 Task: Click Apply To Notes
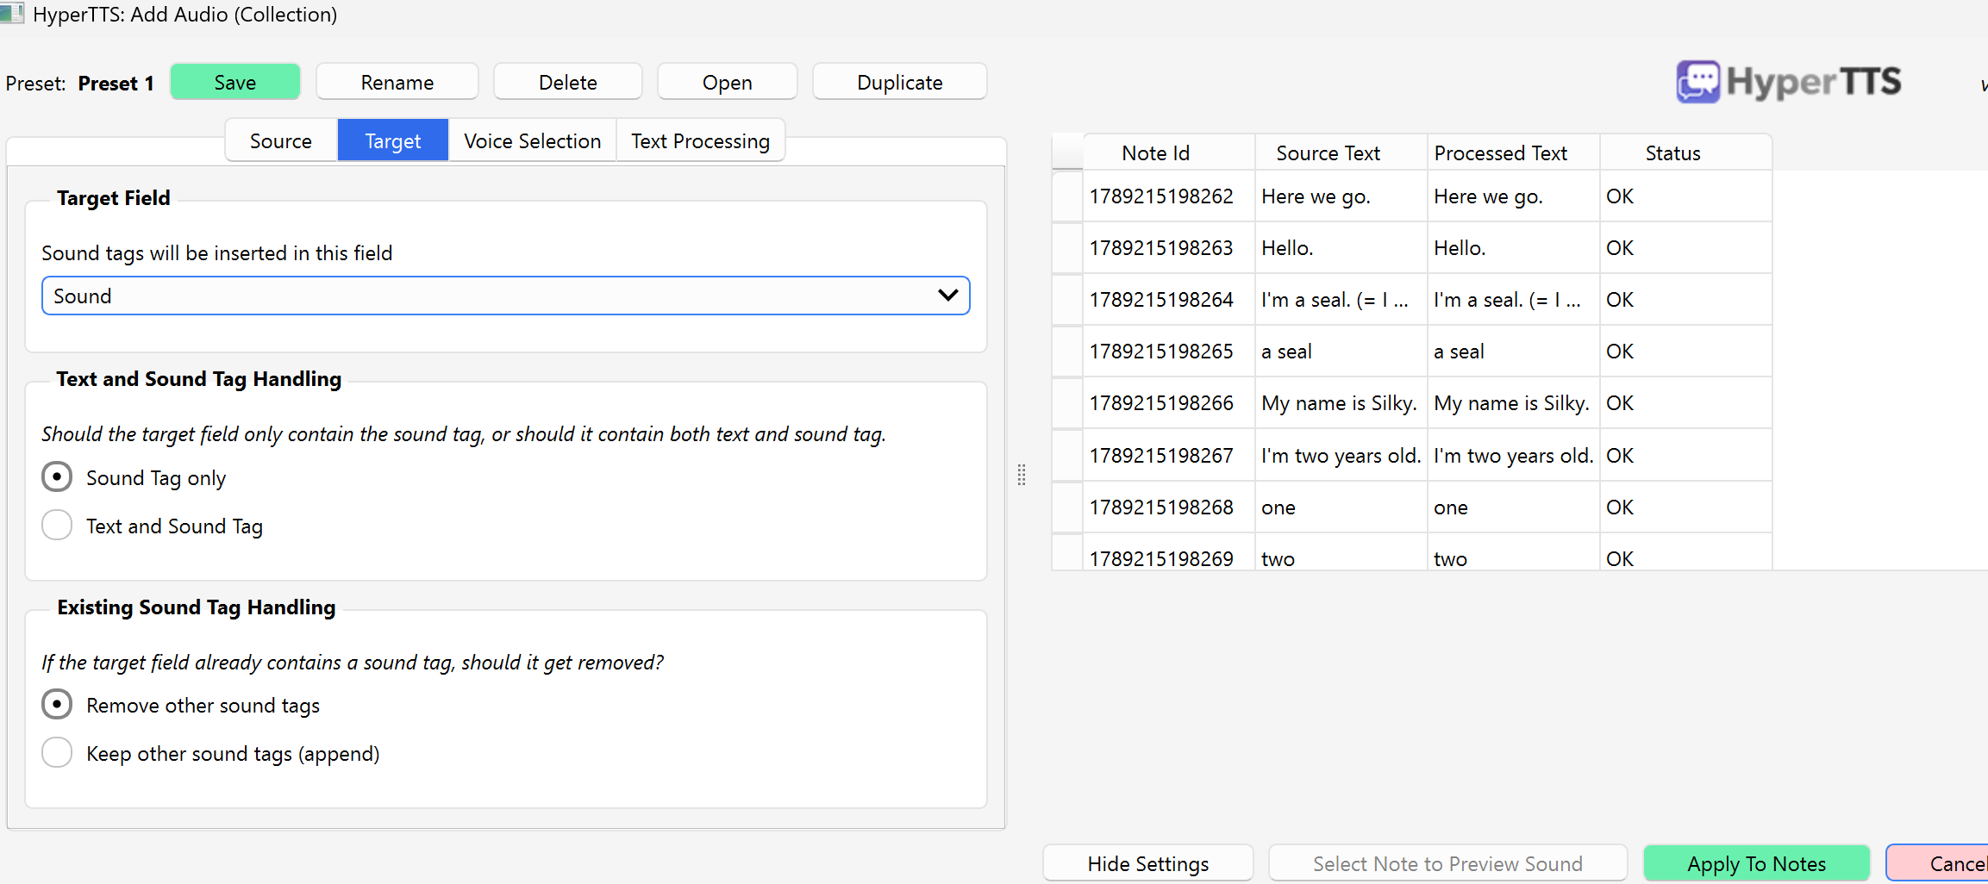(1757, 863)
